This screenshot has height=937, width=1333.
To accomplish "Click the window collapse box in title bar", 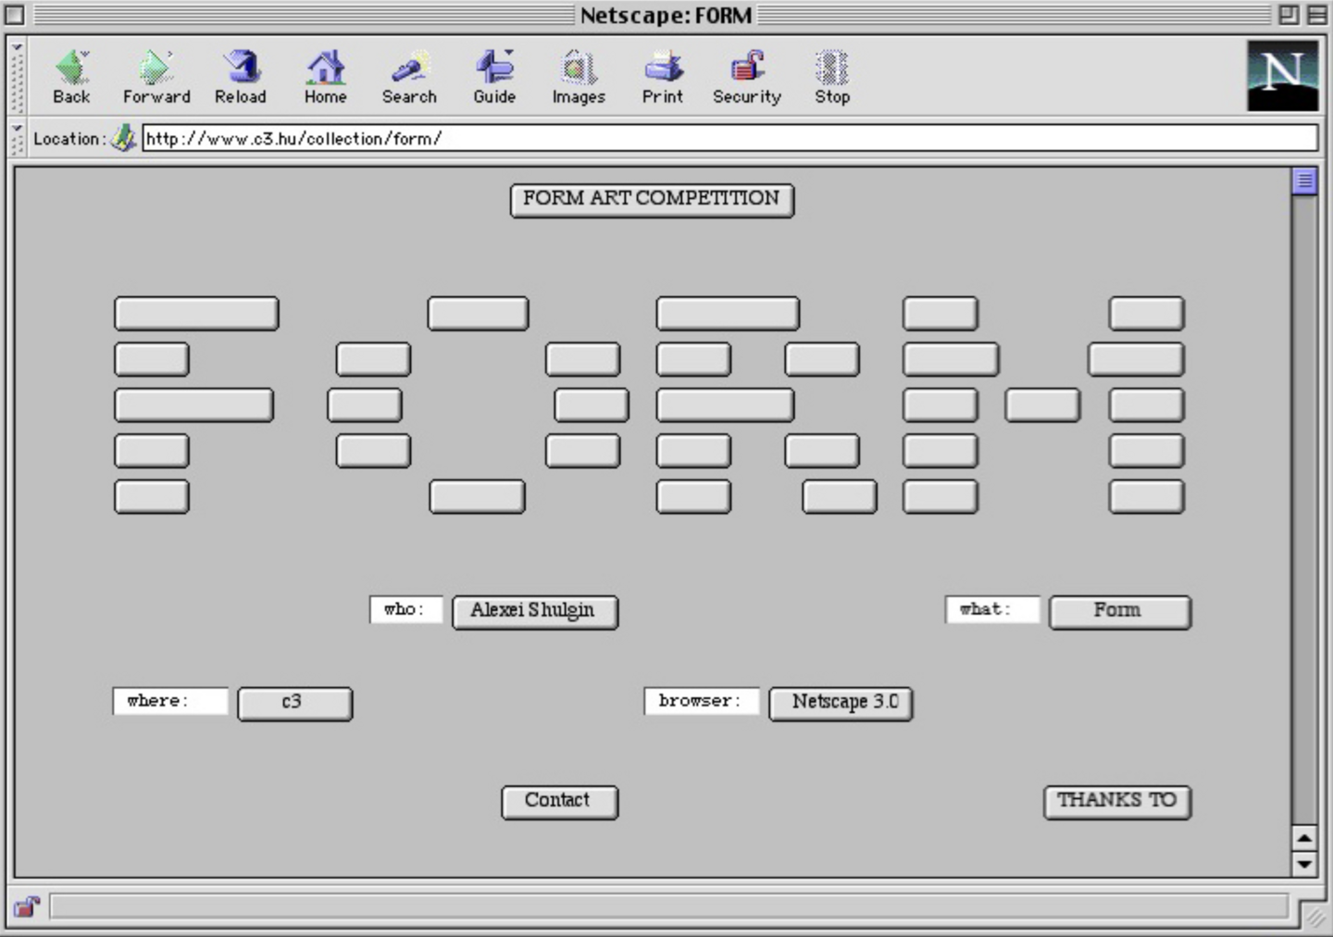I will coord(1316,15).
